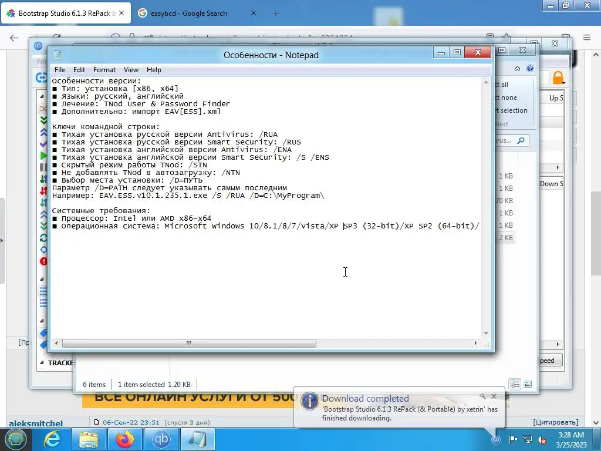Switch to qBittorrent from the taskbar
601x451 pixels.
pyautogui.click(x=161, y=439)
